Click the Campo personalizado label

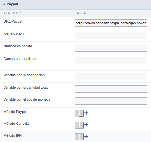click(20, 59)
